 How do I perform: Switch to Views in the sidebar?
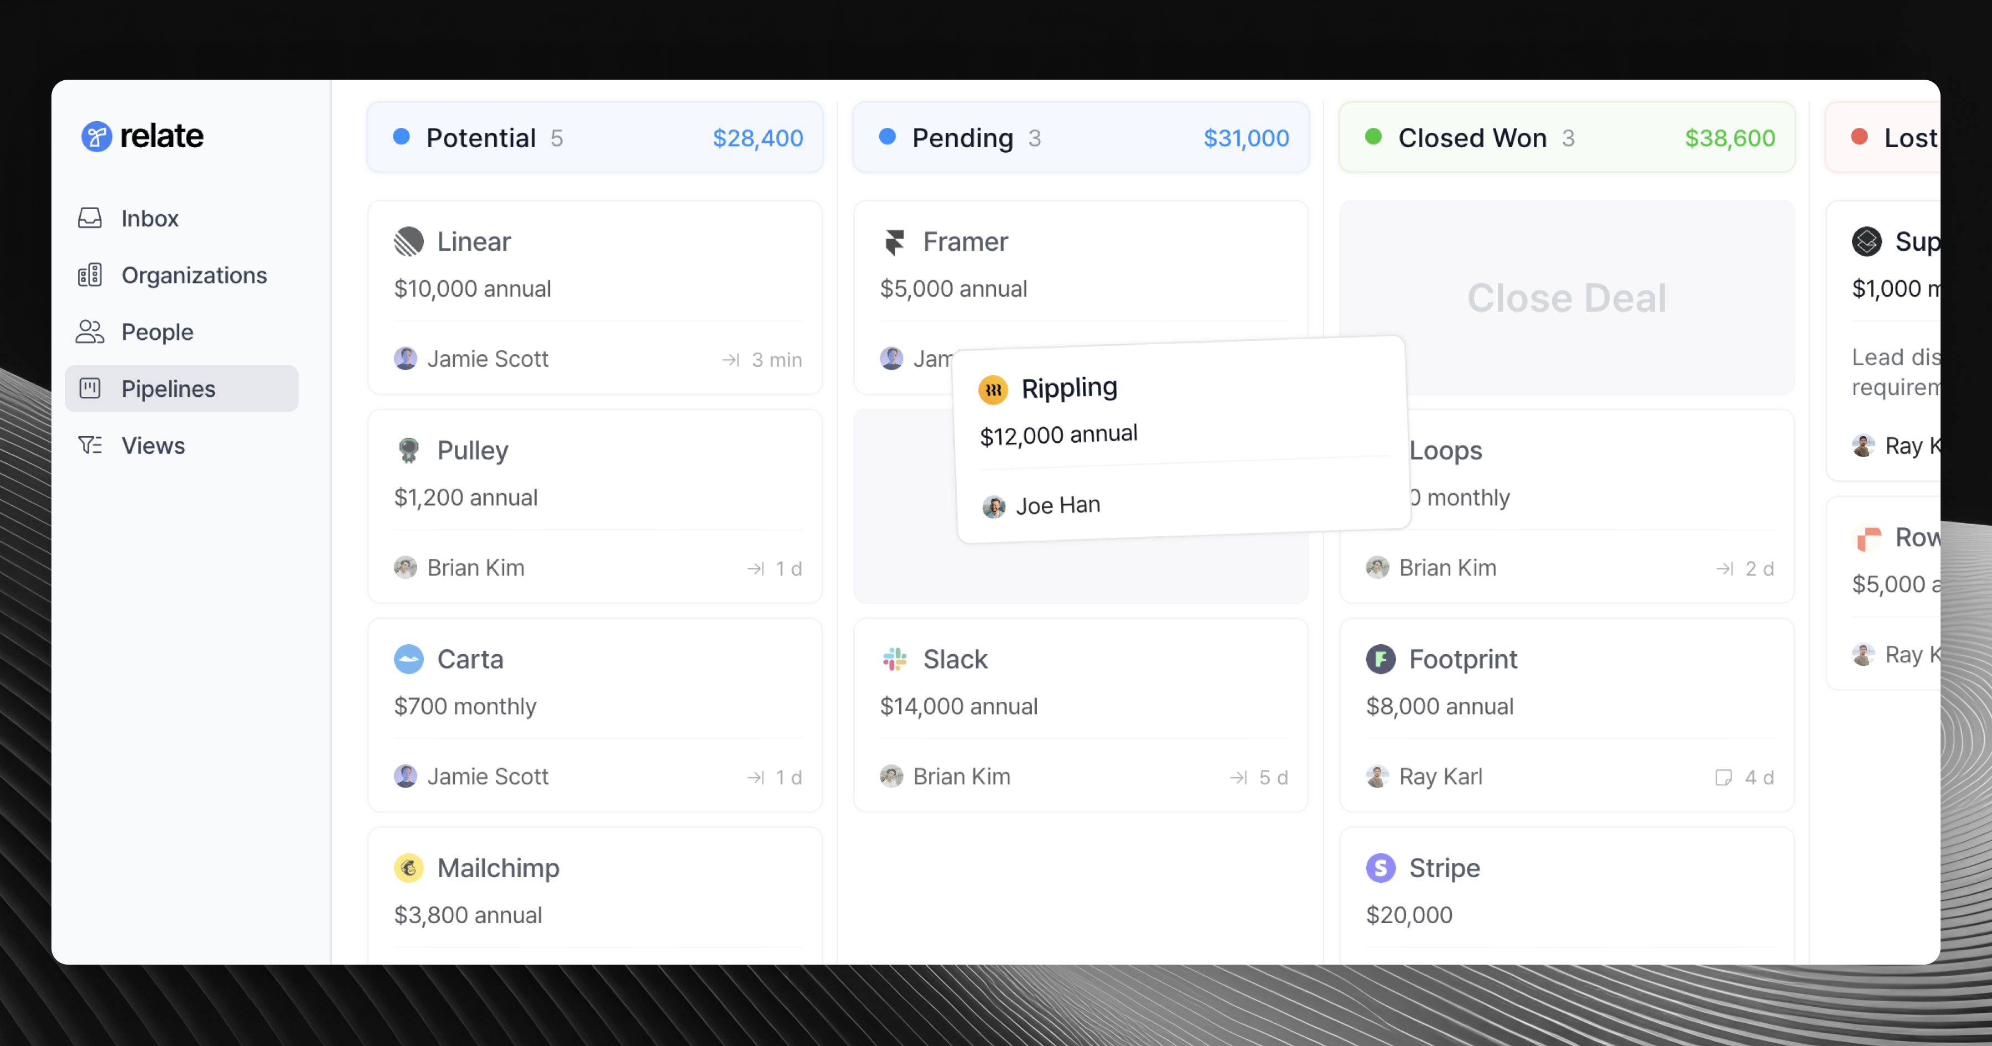click(153, 445)
